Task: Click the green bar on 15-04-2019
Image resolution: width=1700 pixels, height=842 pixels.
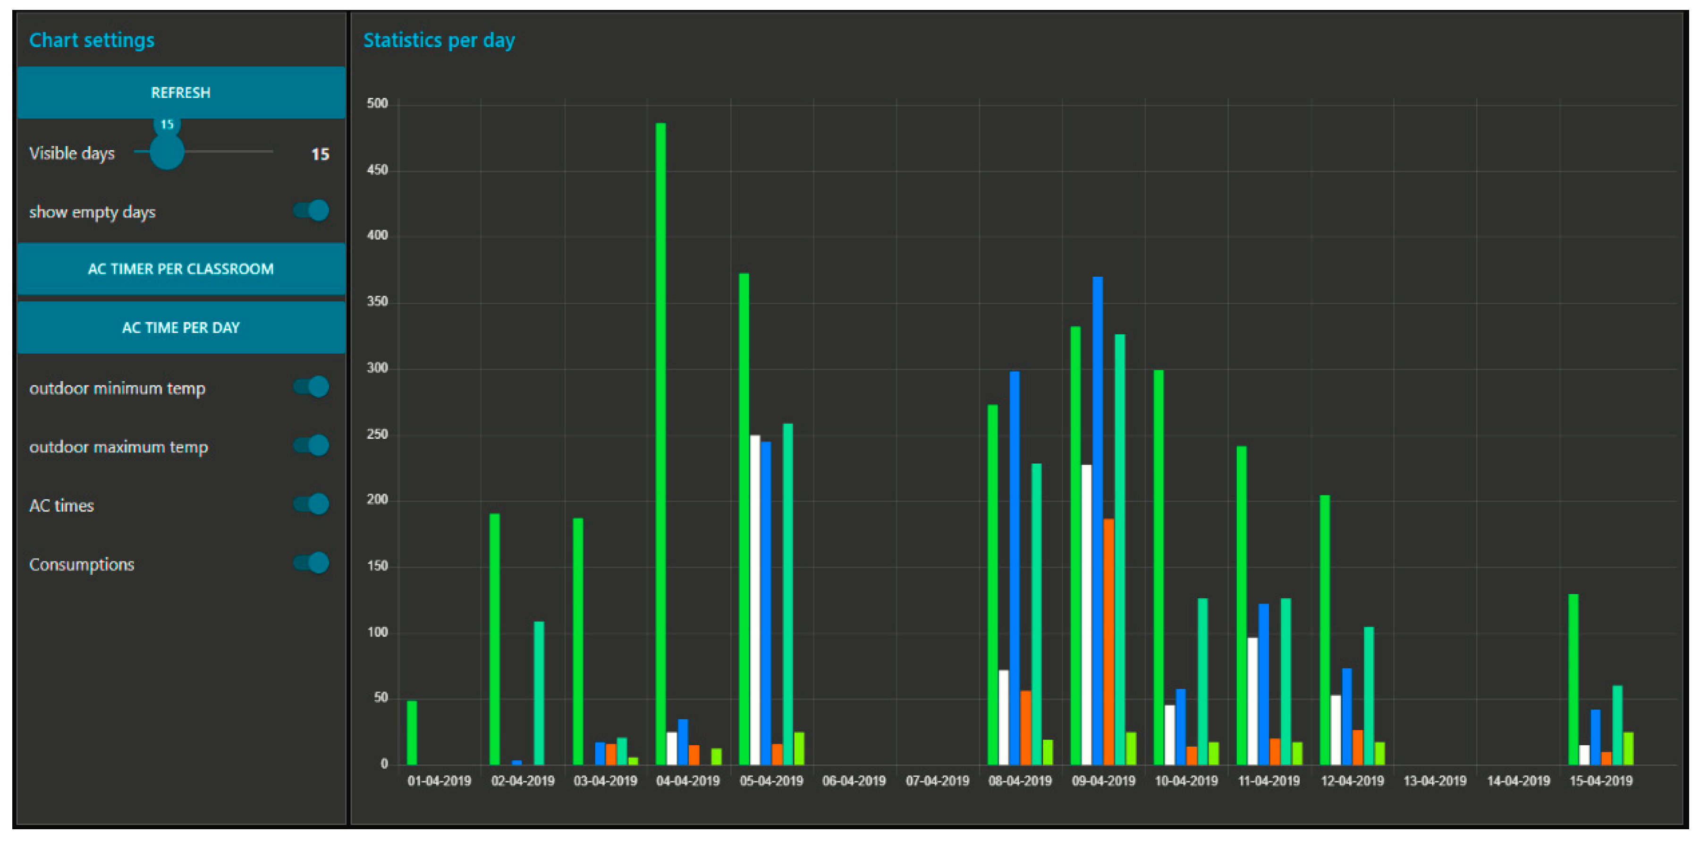Action: click(x=1573, y=679)
